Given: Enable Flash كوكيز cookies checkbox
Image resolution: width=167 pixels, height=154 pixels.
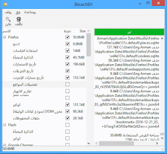Looking at the screenshot, I should (68, 139).
